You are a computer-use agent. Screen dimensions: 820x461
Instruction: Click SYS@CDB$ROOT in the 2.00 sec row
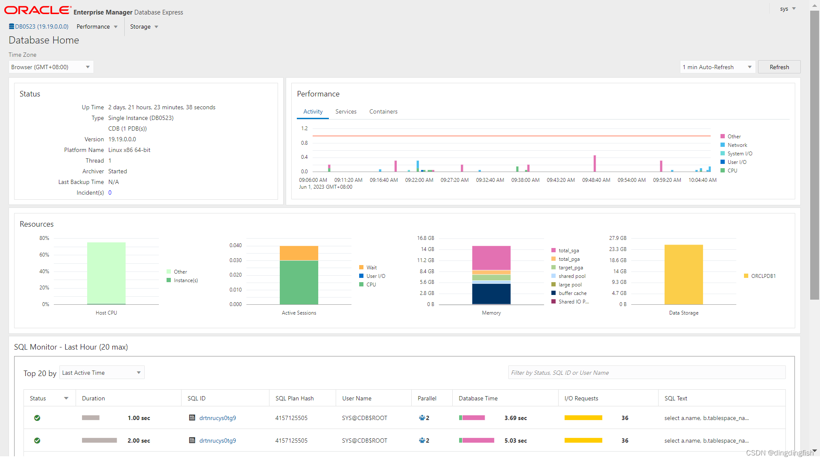pyautogui.click(x=364, y=441)
